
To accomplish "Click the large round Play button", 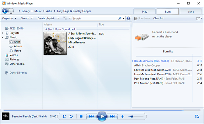I will (102, 117).
